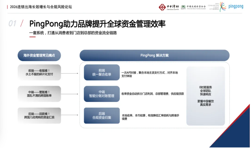This screenshot has width=251, height=148.
Task: Click the '海外资金管理常见痛点' pill header
Action: pyautogui.click(x=39, y=55)
